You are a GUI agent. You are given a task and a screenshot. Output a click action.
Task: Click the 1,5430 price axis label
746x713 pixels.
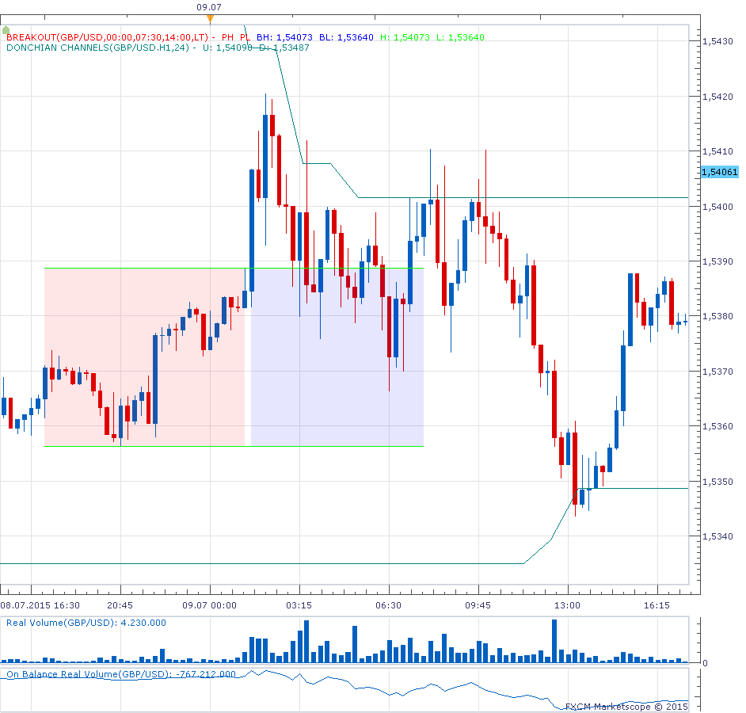717,41
